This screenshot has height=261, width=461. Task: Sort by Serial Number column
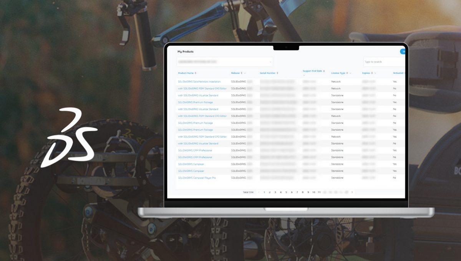(x=277, y=73)
